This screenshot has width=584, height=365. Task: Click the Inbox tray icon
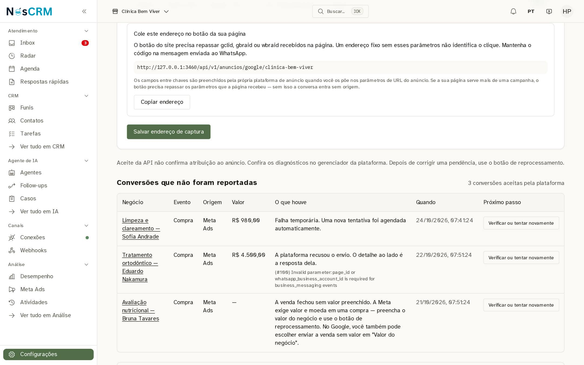pyautogui.click(x=12, y=43)
